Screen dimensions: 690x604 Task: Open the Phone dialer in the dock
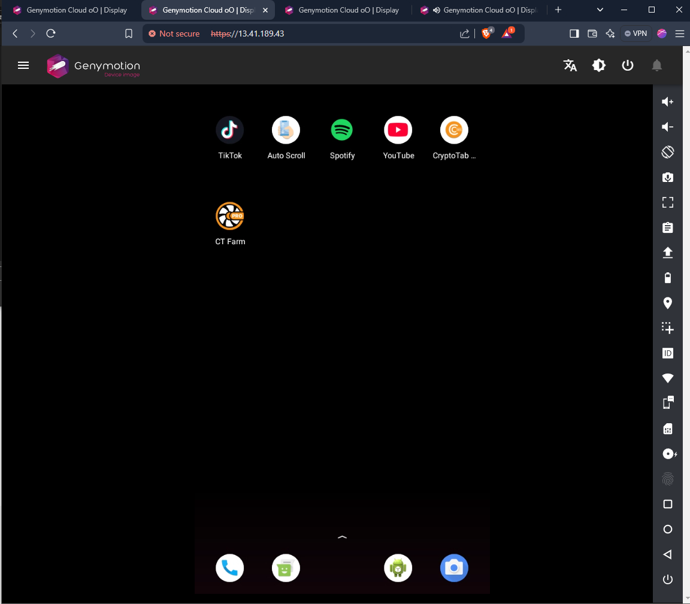(x=230, y=568)
